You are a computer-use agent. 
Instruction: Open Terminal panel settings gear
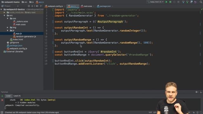[197, 92]
